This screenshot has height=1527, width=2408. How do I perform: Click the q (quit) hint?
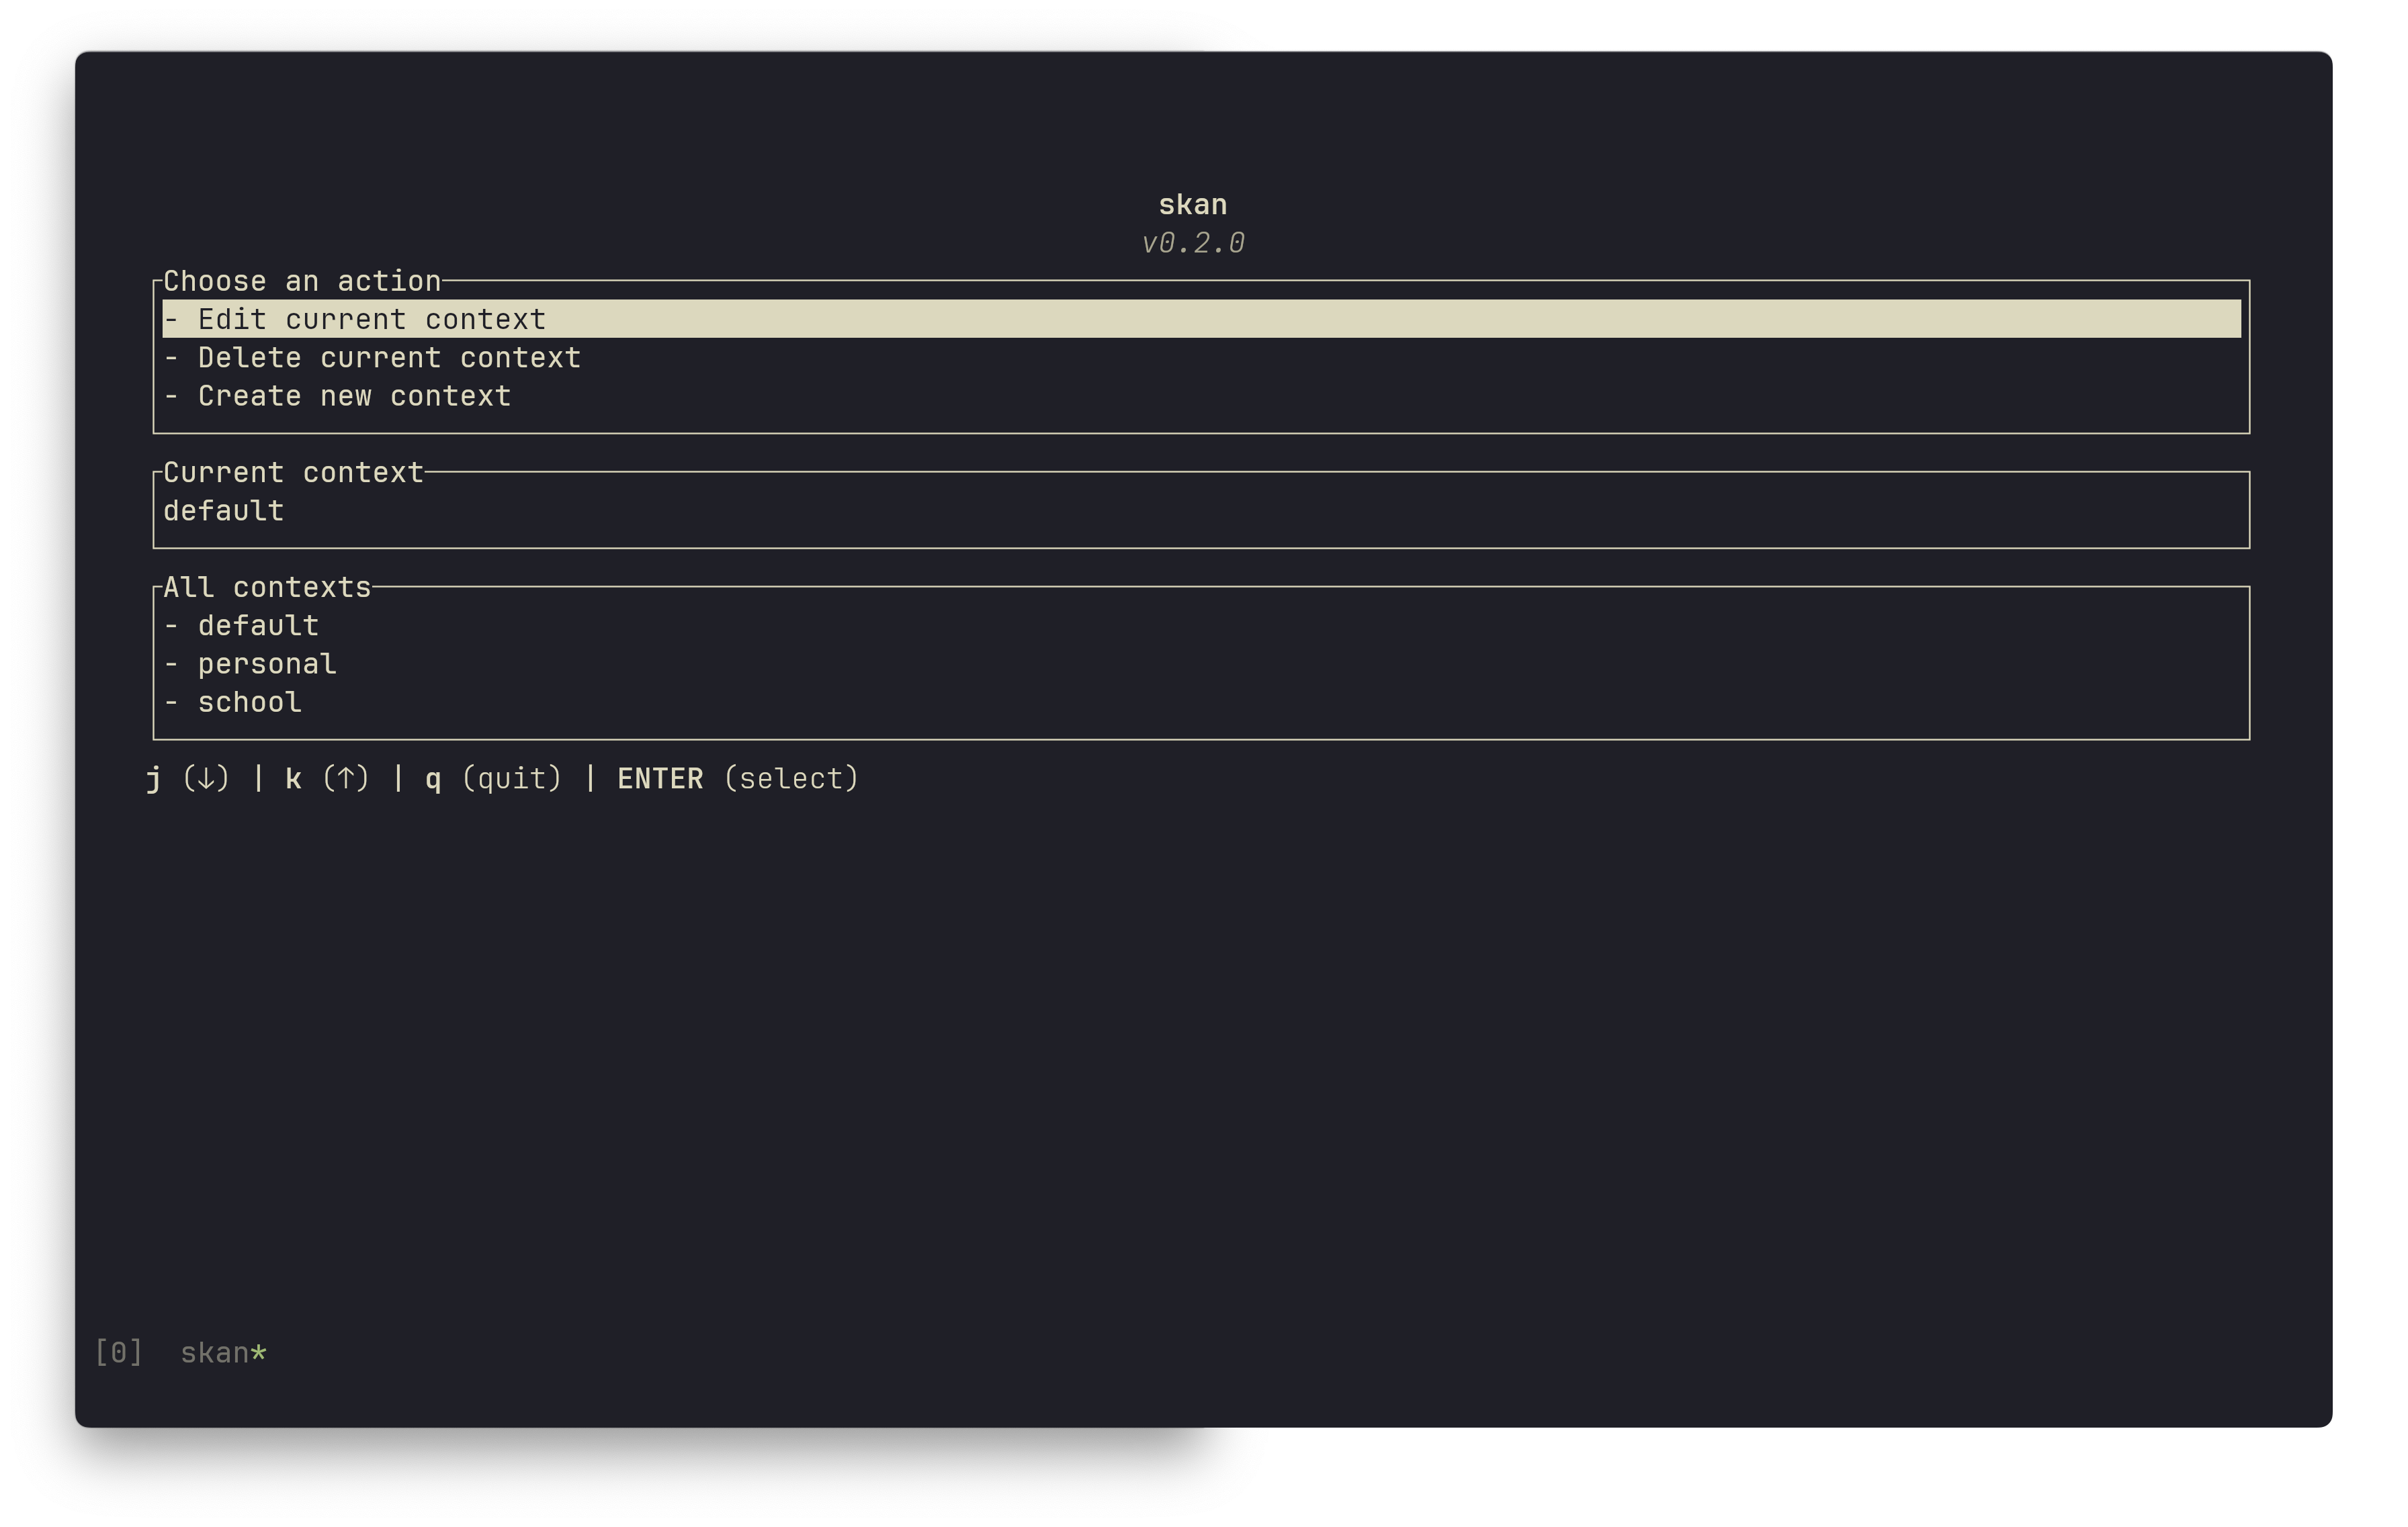(x=493, y=780)
